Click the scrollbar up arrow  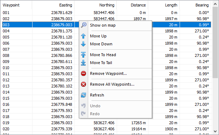point(215,4)
